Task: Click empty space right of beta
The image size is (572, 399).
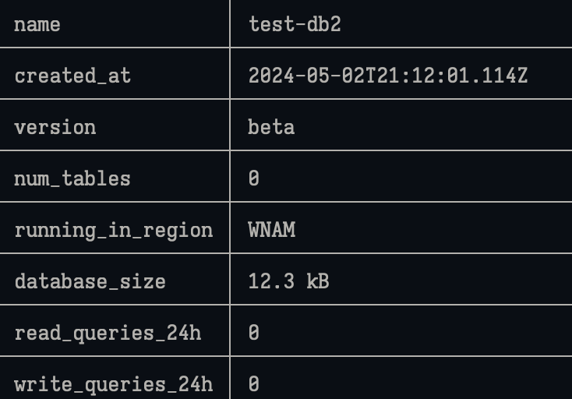Action: point(433,125)
